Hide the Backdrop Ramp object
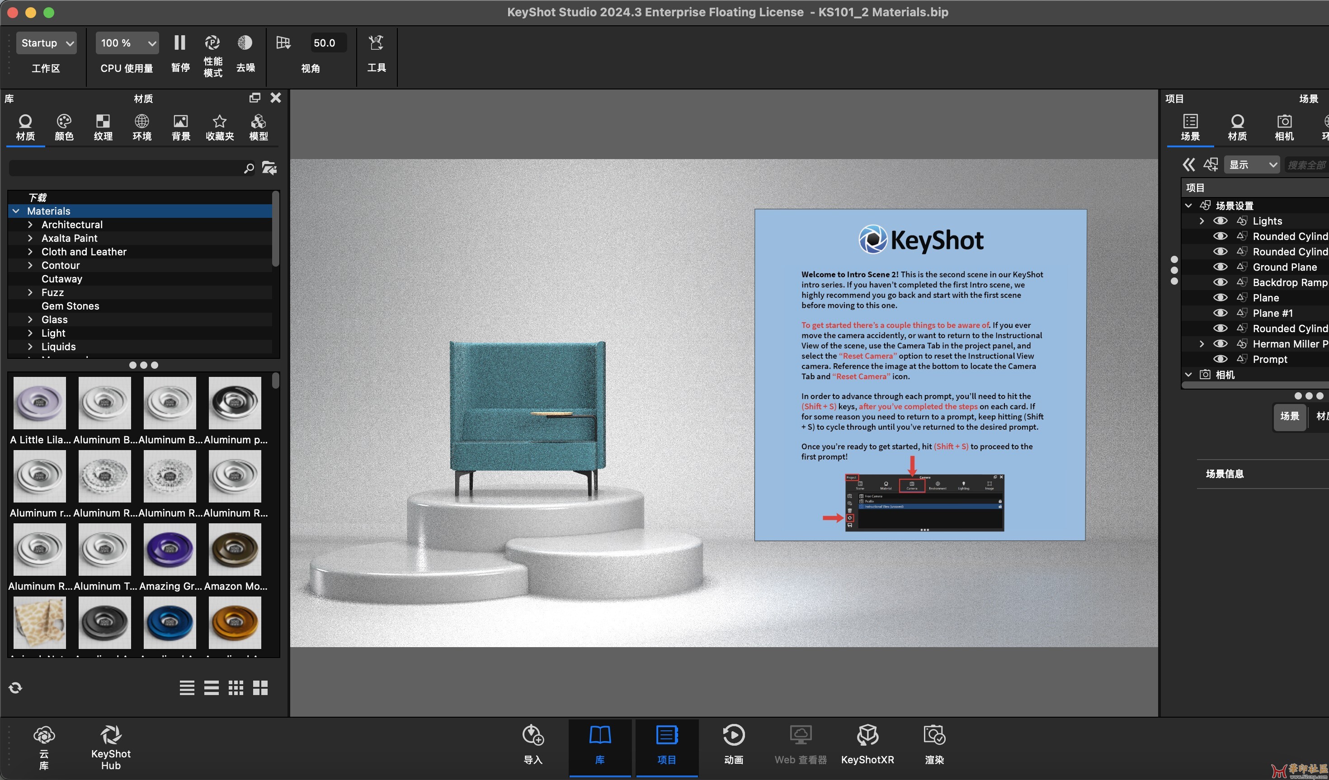Screen dimensions: 1329x780 click(x=1221, y=282)
